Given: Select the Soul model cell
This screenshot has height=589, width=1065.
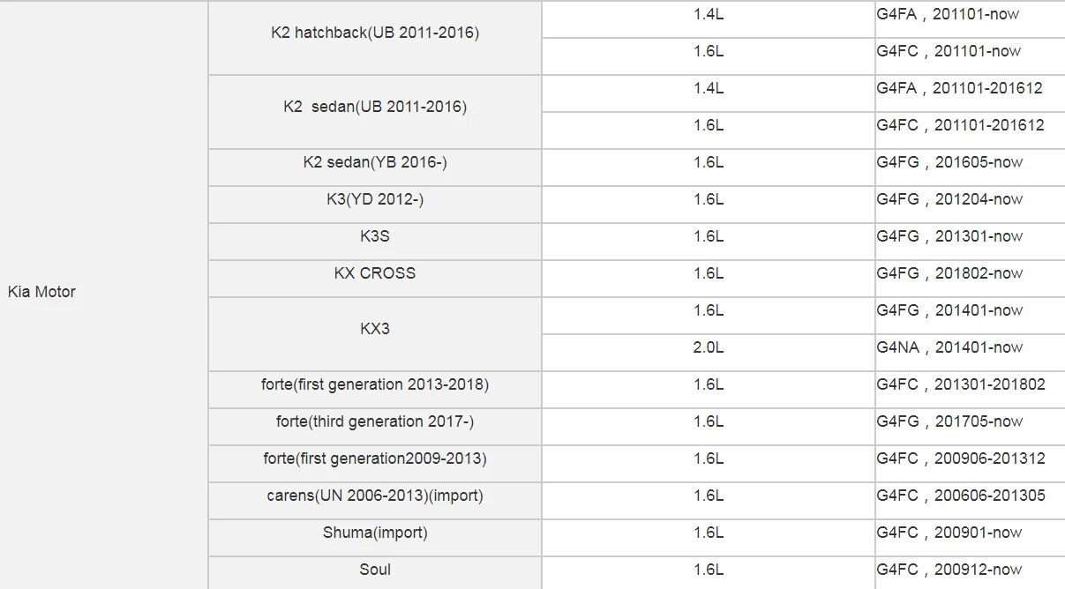Looking at the screenshot, I should point(375,570).
